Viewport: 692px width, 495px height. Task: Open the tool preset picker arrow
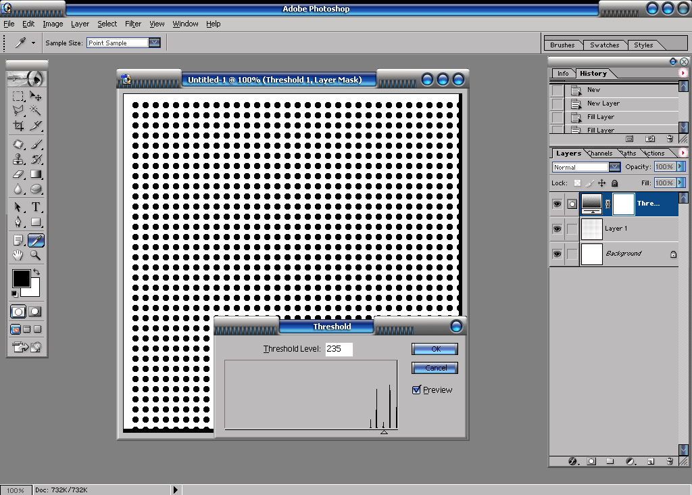pyautogui.click(x=33, y=43)
